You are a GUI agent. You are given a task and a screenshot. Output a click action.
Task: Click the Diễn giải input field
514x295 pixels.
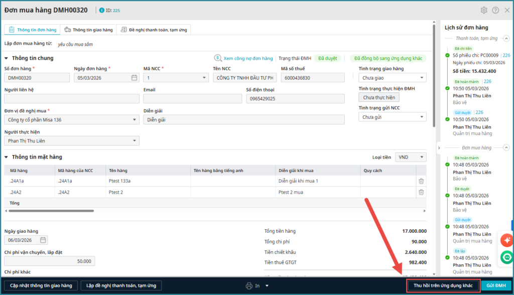point(243,119)
